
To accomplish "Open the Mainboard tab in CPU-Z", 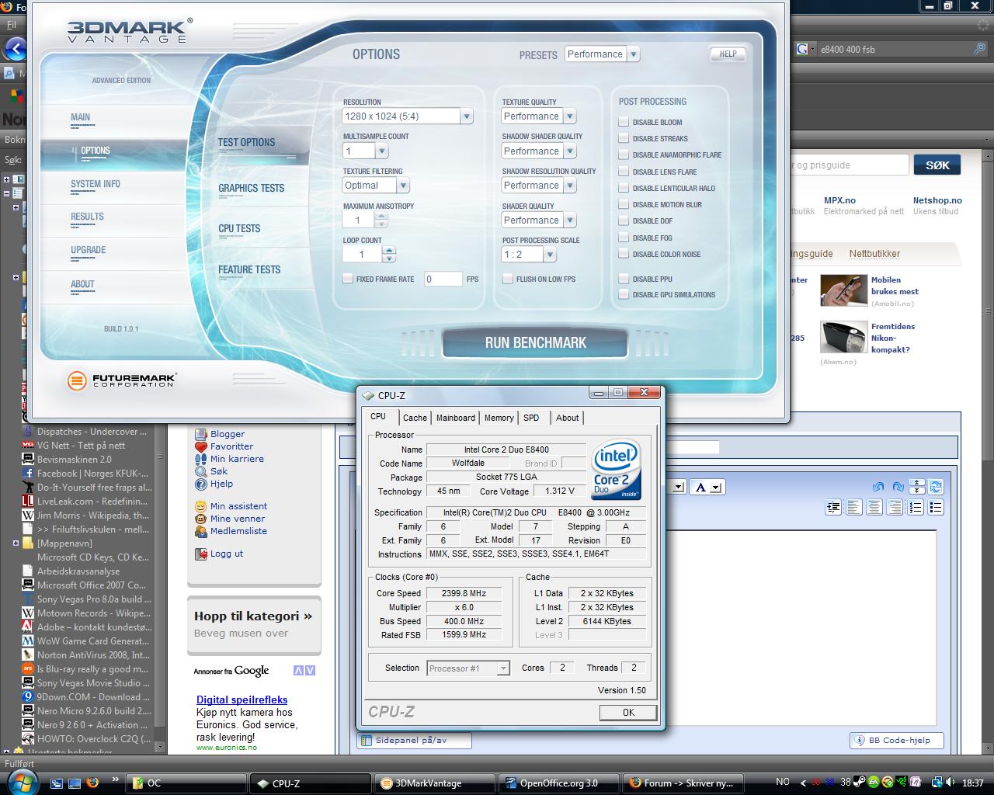I will tap(456, 418).
